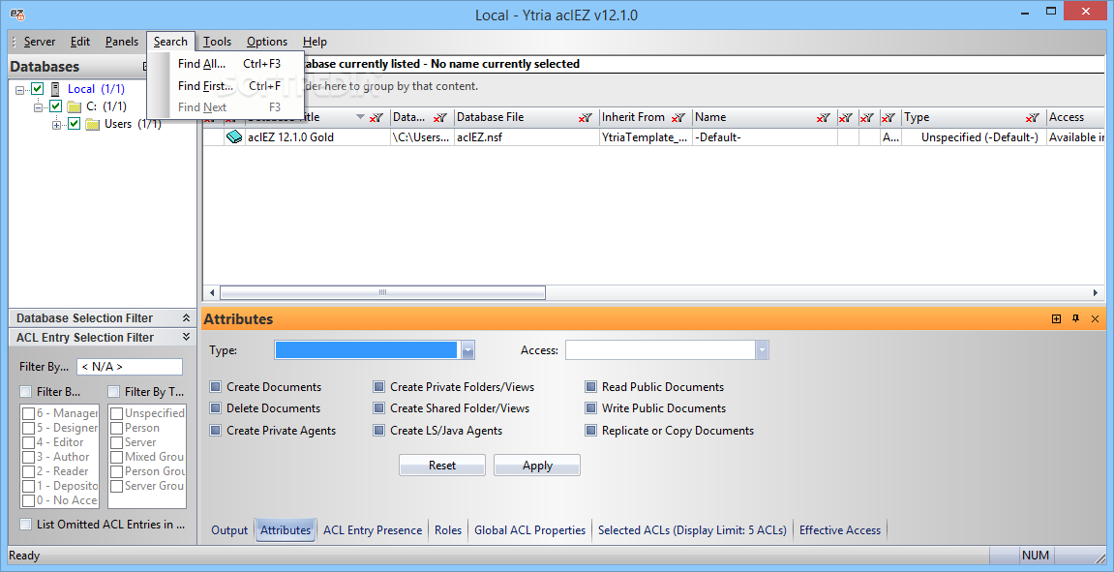Image resolution: width=1114 pixels, height=572 pixels.
Task: Open the Options menu
Action: click(x=267, y=42)
